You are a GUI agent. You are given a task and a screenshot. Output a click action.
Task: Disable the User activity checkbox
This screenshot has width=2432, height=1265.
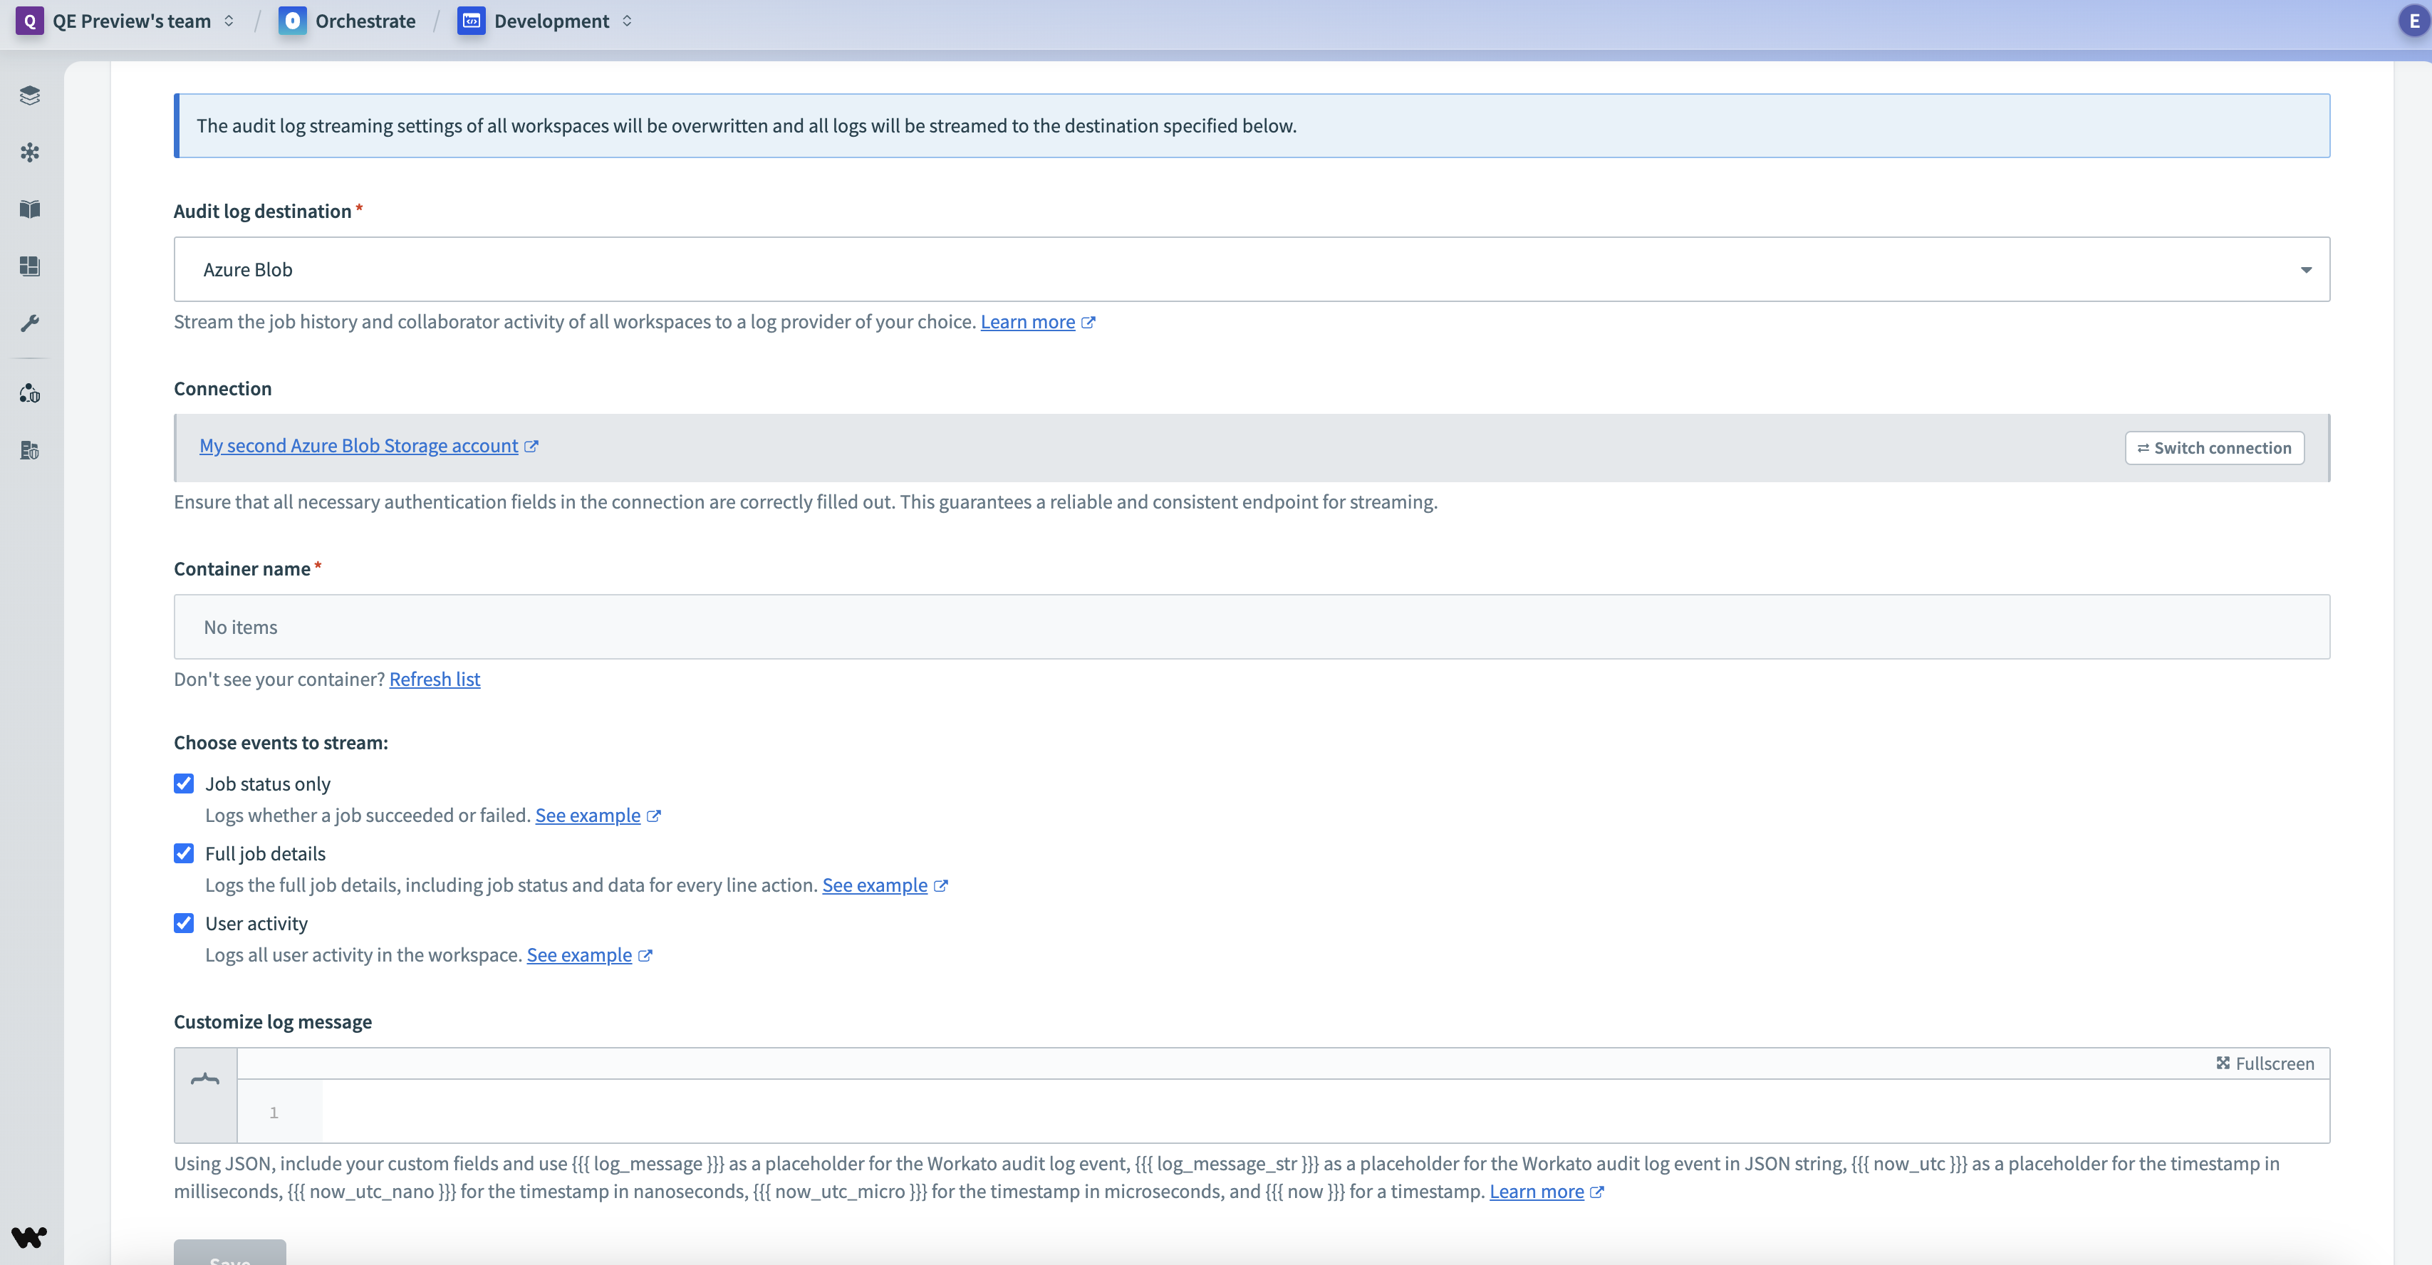coord(184,923)
